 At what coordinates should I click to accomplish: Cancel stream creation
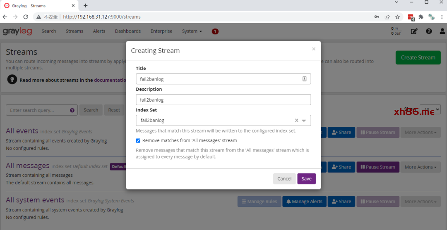284,179
